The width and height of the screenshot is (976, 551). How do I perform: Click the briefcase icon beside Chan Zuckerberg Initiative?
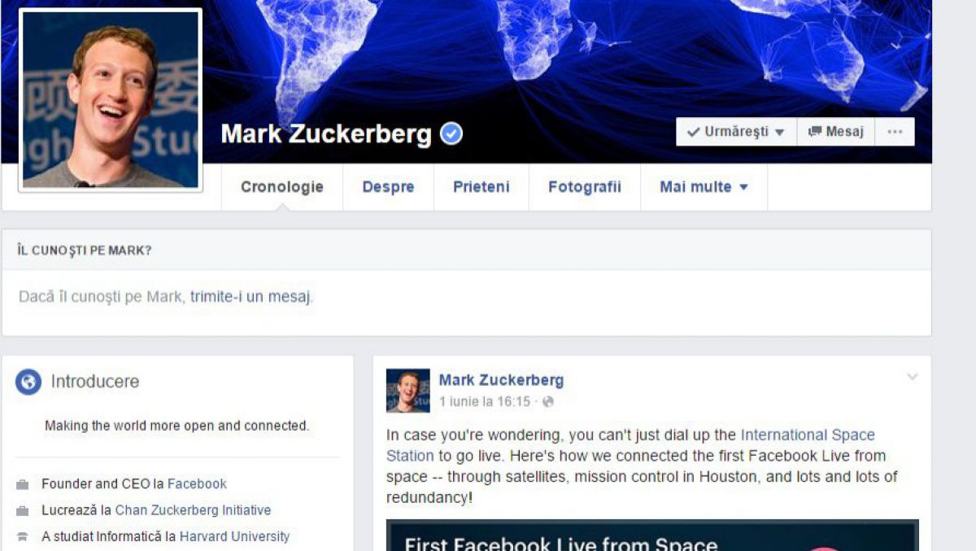pyautogui.click(x=23, y=511)
